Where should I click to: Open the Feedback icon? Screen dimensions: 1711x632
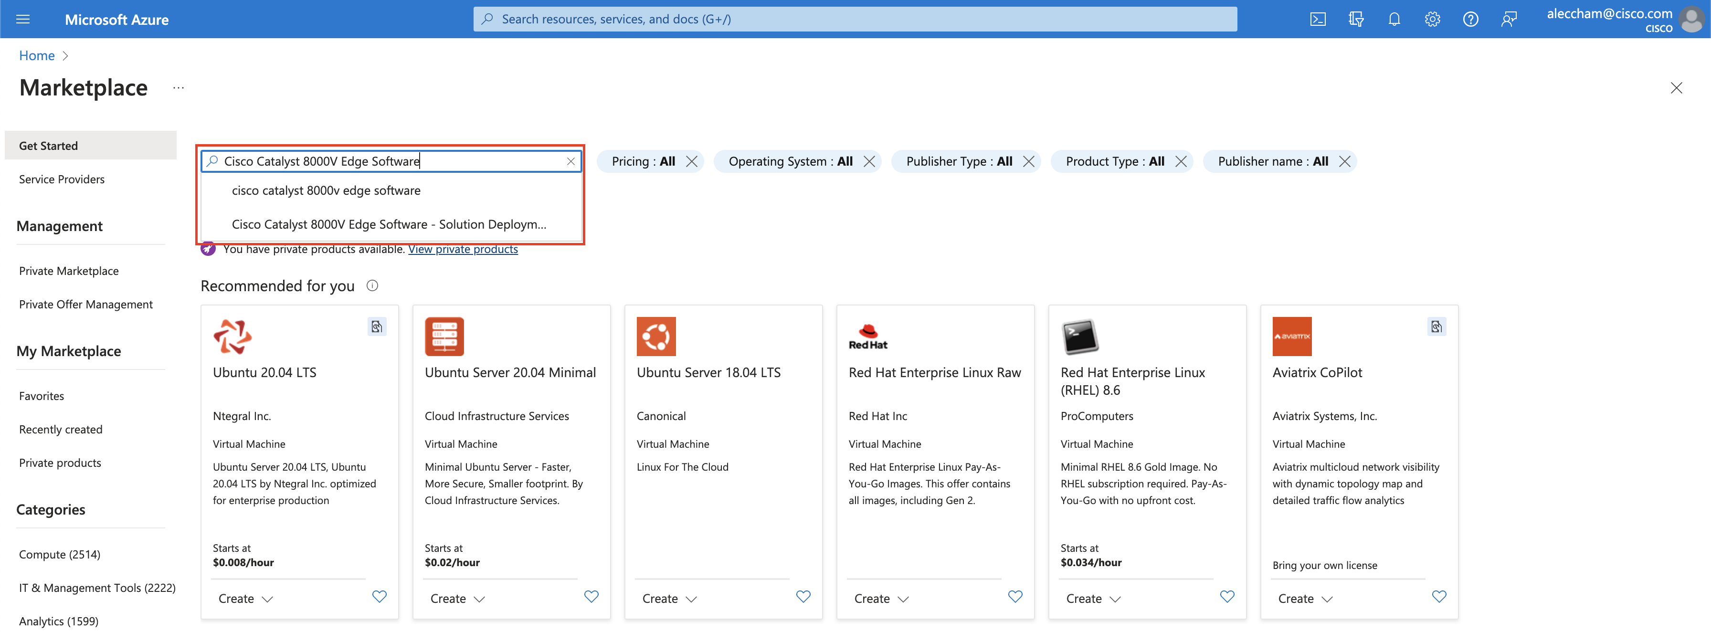coord(1509,19)
